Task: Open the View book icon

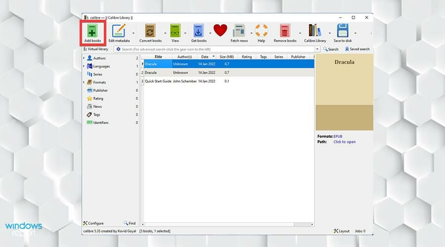Action: 175,31
